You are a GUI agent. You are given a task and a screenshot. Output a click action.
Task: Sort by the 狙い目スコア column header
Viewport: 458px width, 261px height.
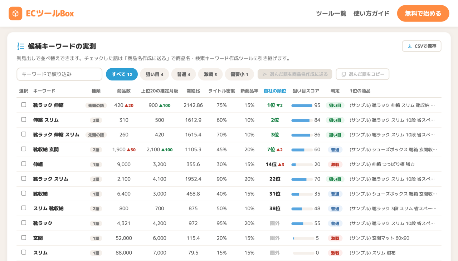pyautogui.click(x=306, y=91)
